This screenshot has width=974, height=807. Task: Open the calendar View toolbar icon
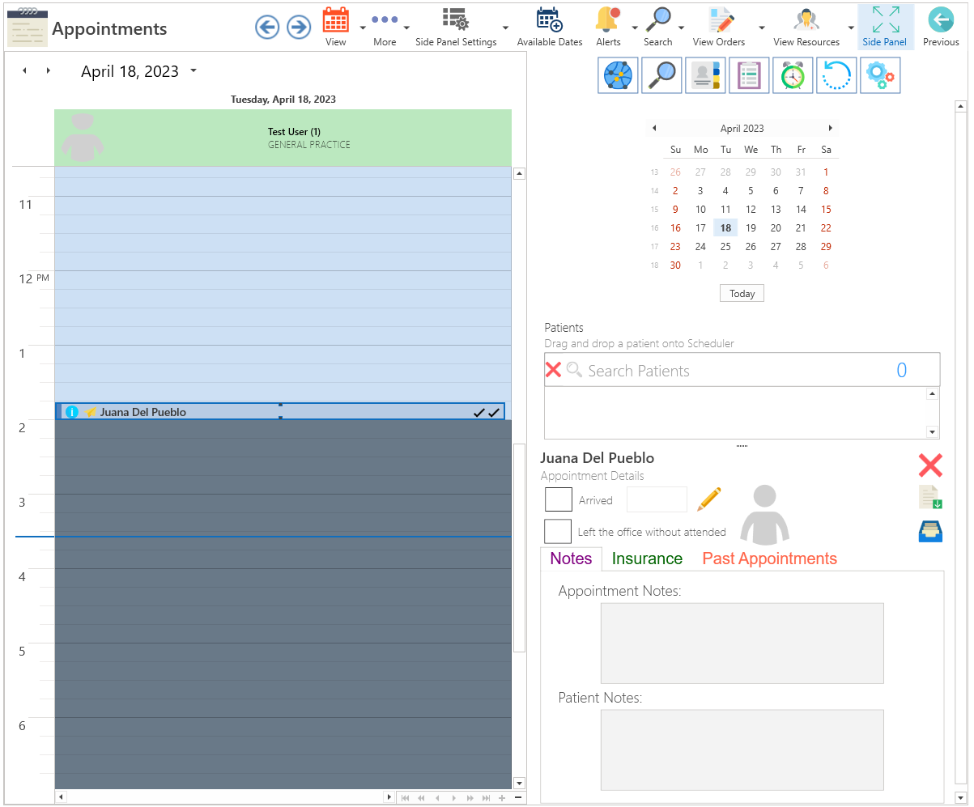pos(336,27)
